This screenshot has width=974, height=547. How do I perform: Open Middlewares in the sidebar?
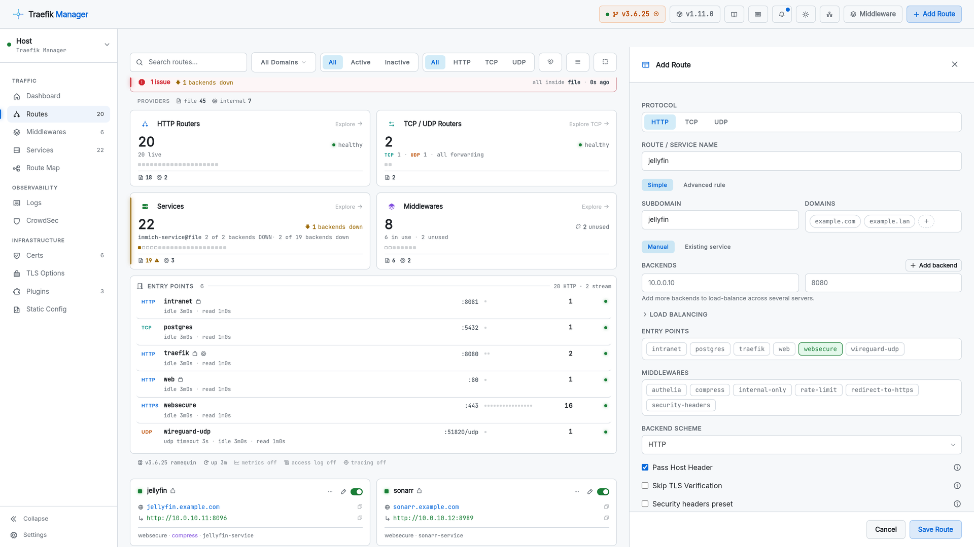59,132
